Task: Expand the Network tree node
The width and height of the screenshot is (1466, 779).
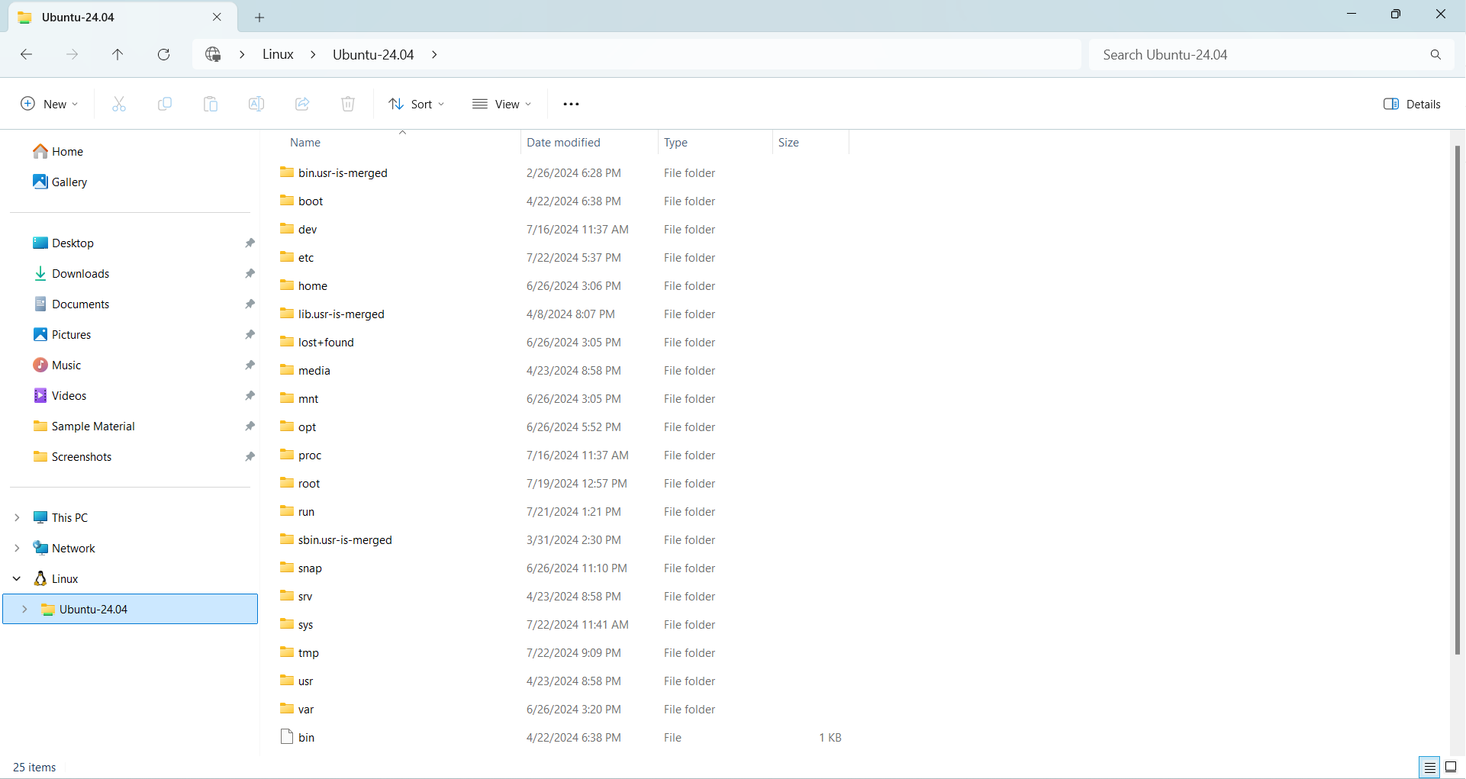Action: pyautogui.click(x=17, y=548)
